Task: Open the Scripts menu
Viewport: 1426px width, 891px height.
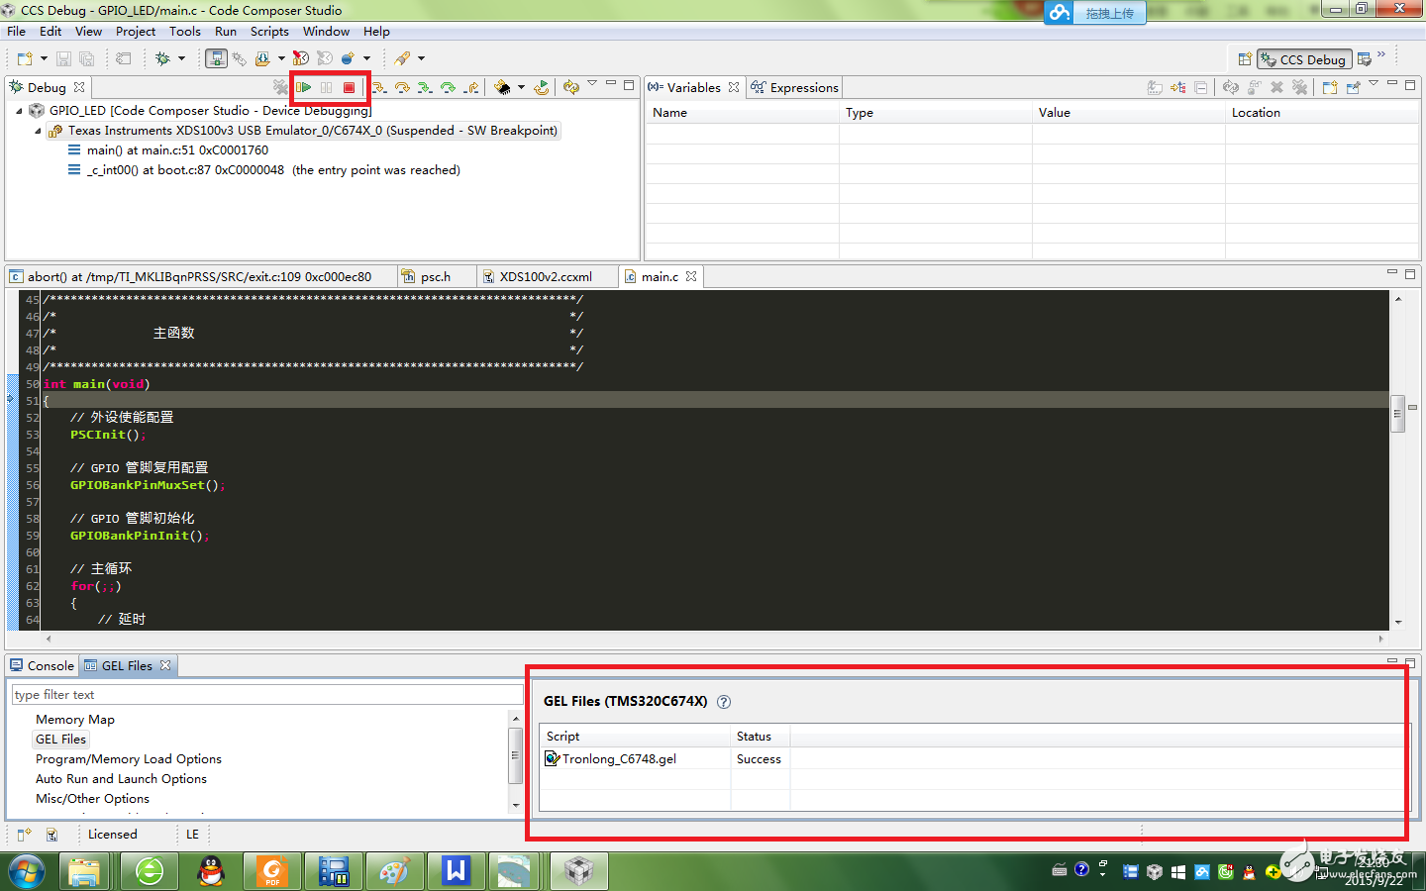Action: click(x=269, y=32)
